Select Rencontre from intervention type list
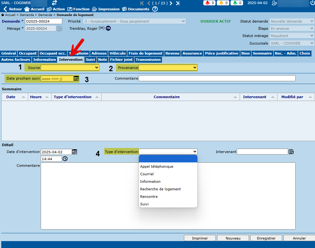The width and height of the screenshot is (315, 248). [149, 197]
